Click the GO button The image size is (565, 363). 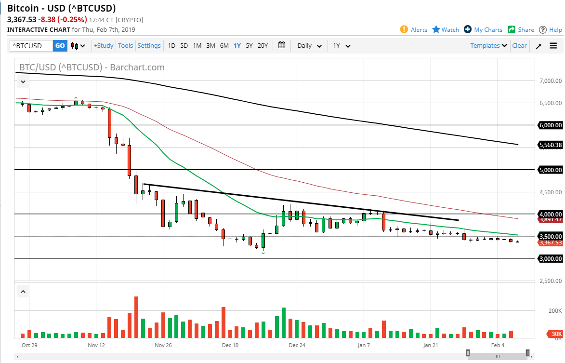click(60, 45)
